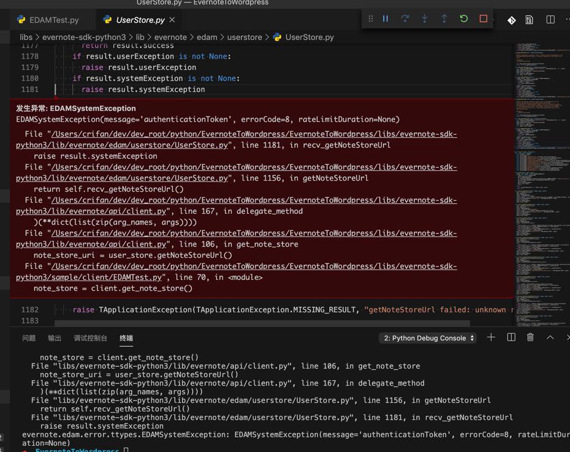Open the 问题 (Problems) panel tab
Viewport: 570px width, 452px height.
point(29,338)
